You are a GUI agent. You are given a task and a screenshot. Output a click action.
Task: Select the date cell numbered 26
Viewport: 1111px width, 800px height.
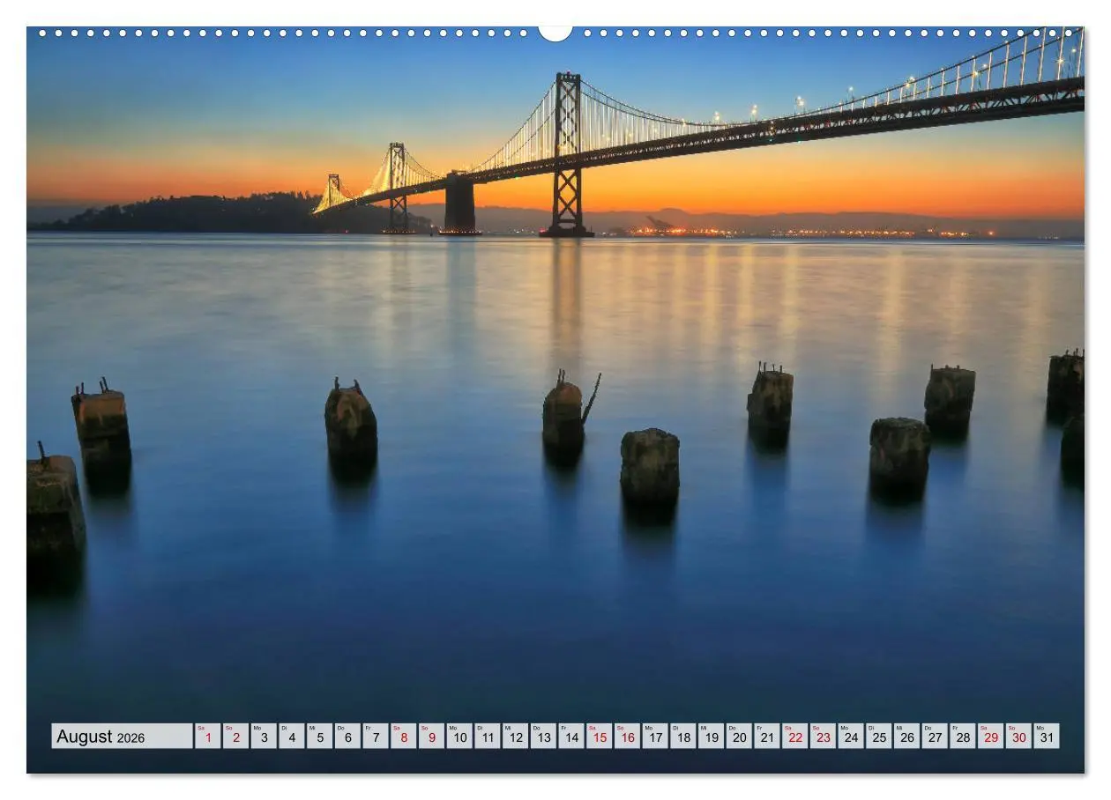click(x=906, y=737)
